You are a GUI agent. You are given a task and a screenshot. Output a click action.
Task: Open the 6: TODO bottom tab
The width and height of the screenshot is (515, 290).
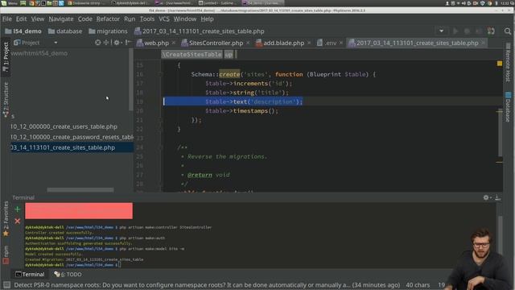click(68, 274)
